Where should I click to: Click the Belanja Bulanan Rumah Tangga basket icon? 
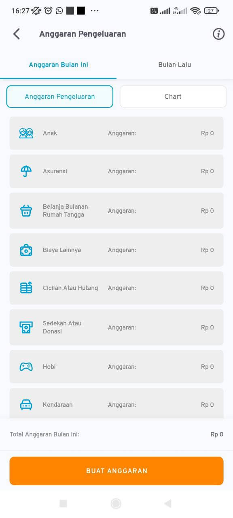[x=26, y=210]
